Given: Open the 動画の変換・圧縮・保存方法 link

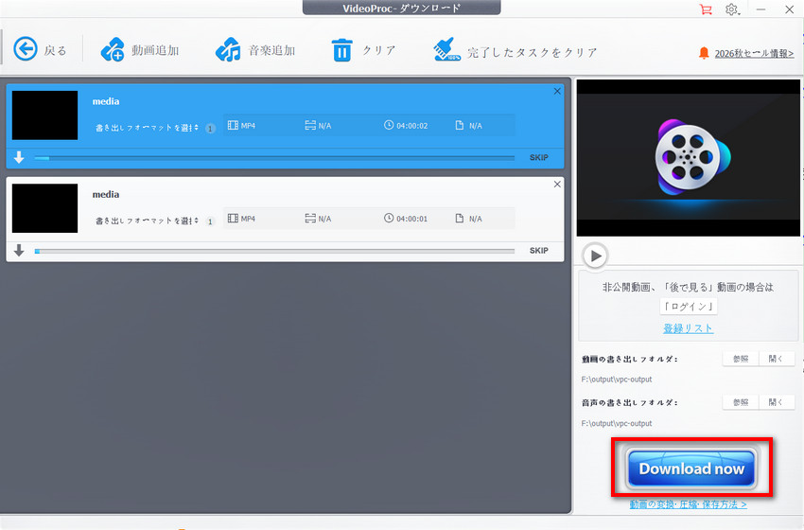Looking at the screenshot, I should pyautogui.click(x=688, y=504).
